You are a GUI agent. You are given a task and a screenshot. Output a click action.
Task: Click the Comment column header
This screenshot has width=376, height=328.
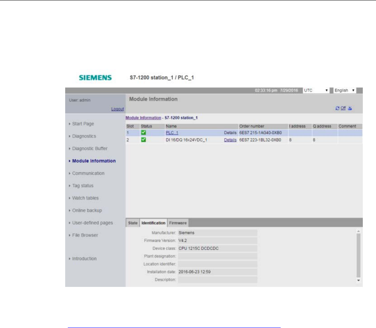click(x=350, y=126)
